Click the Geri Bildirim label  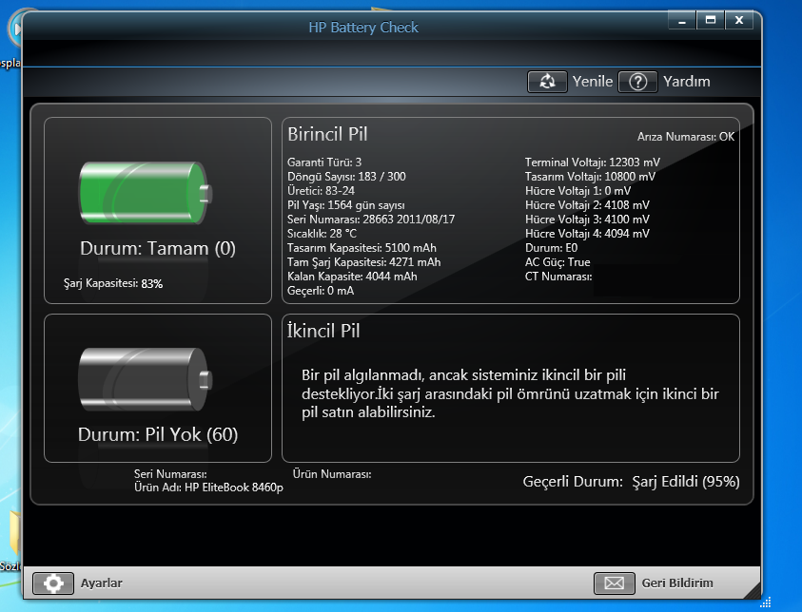click(677, 583)
